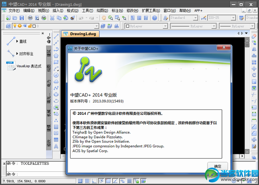The width and height of the screenshot is (259, 185).
Task: Toggle Polar tracking in the status bar
Action: coord(101,181)
